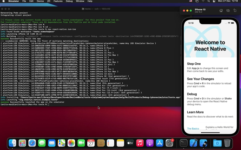Switch to Terminal via its Dock icon
Viewport: 241px width, 150px height.
tap(184, 143)
